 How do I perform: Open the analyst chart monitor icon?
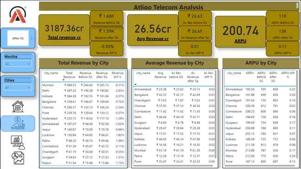(x=18, y=142)
